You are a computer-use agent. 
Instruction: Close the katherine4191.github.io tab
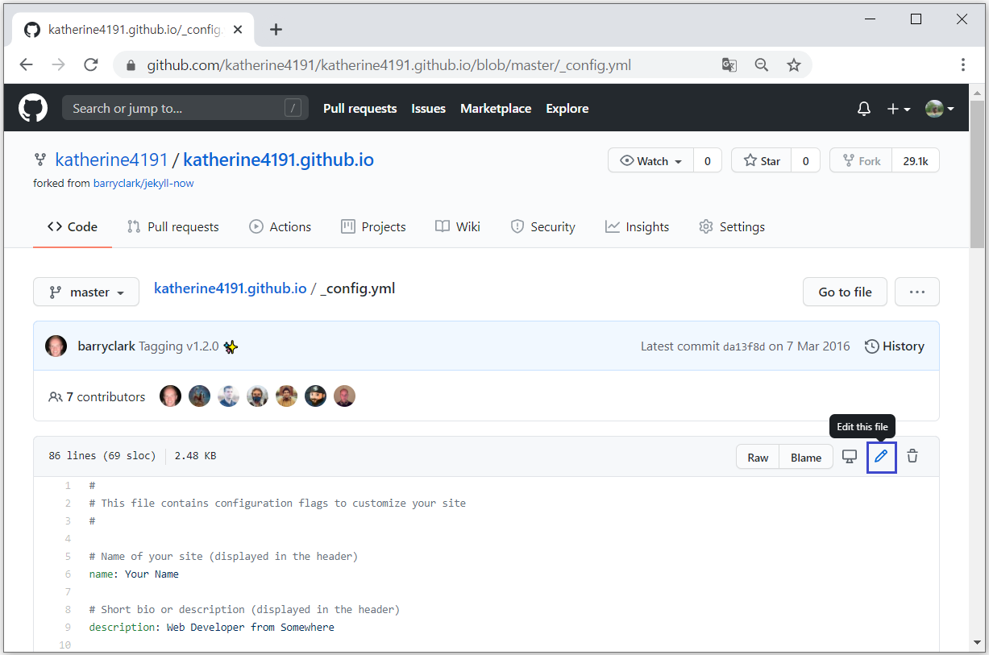click(x=238, y=30)
